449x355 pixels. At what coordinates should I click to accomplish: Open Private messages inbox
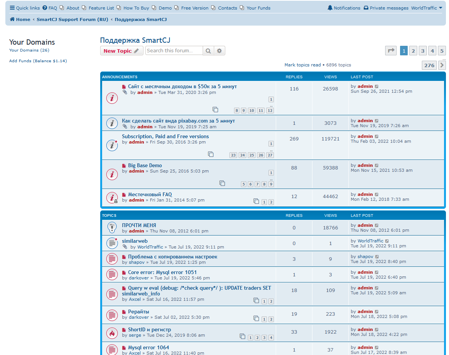(386, 8)
